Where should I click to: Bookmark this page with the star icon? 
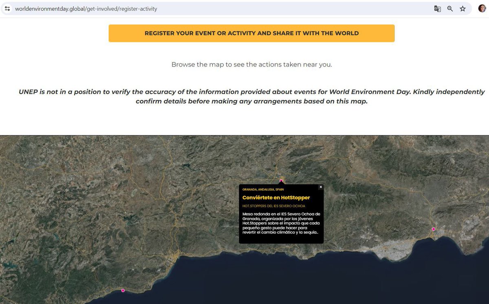click(x=463, y=9)
